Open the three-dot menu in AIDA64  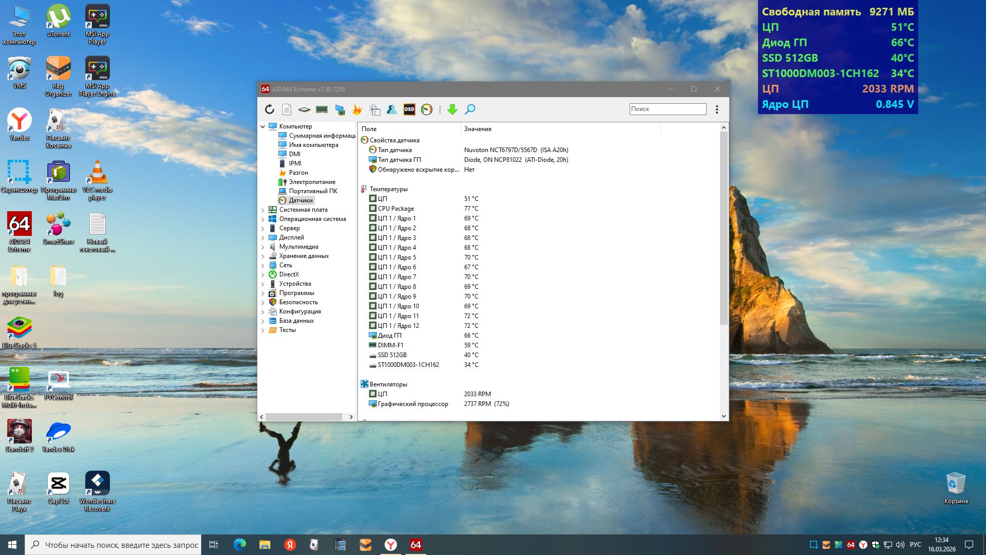click(x=717, y=109)
